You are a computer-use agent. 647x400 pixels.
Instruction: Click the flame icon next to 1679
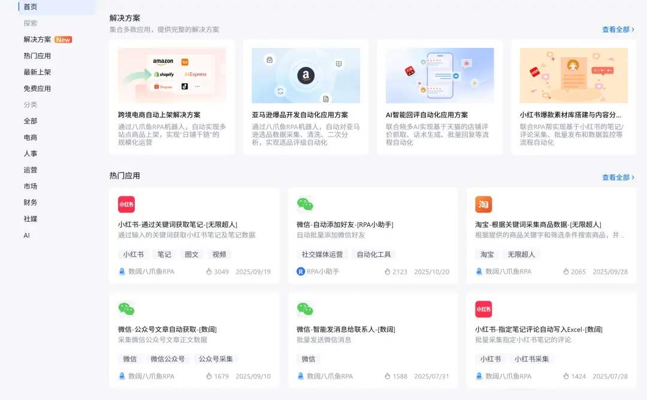tap(209, 376)
